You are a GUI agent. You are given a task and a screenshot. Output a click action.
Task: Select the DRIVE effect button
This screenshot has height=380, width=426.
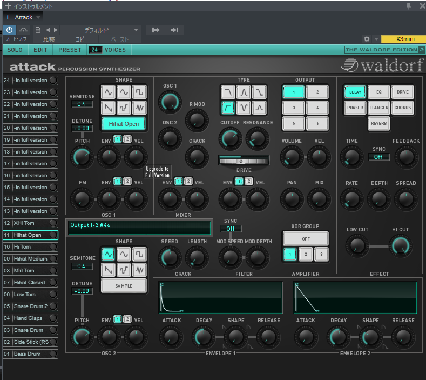coord(403,92)
